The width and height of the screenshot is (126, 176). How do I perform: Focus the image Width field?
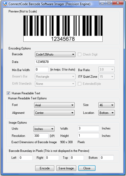click(89, 128)
